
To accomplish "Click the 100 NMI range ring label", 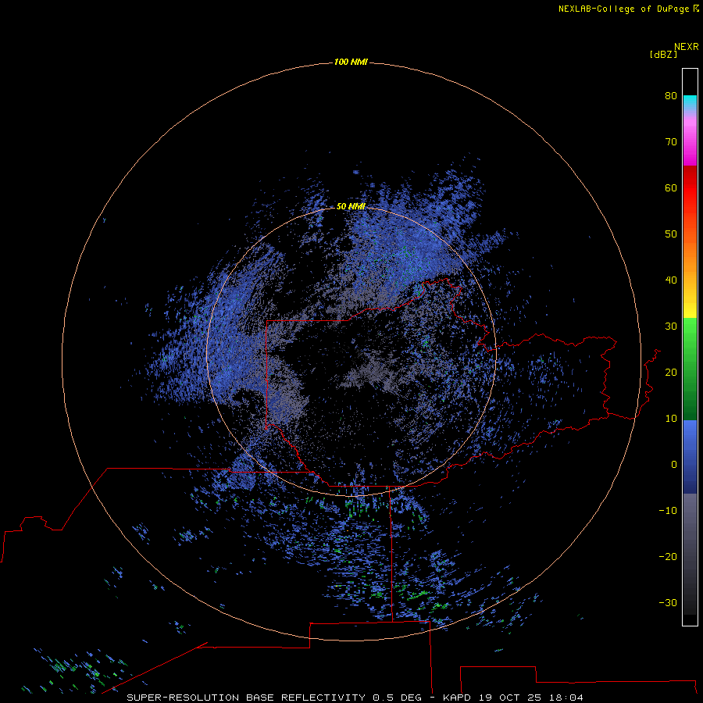I will pyautogui.click(x=351, y=62).
